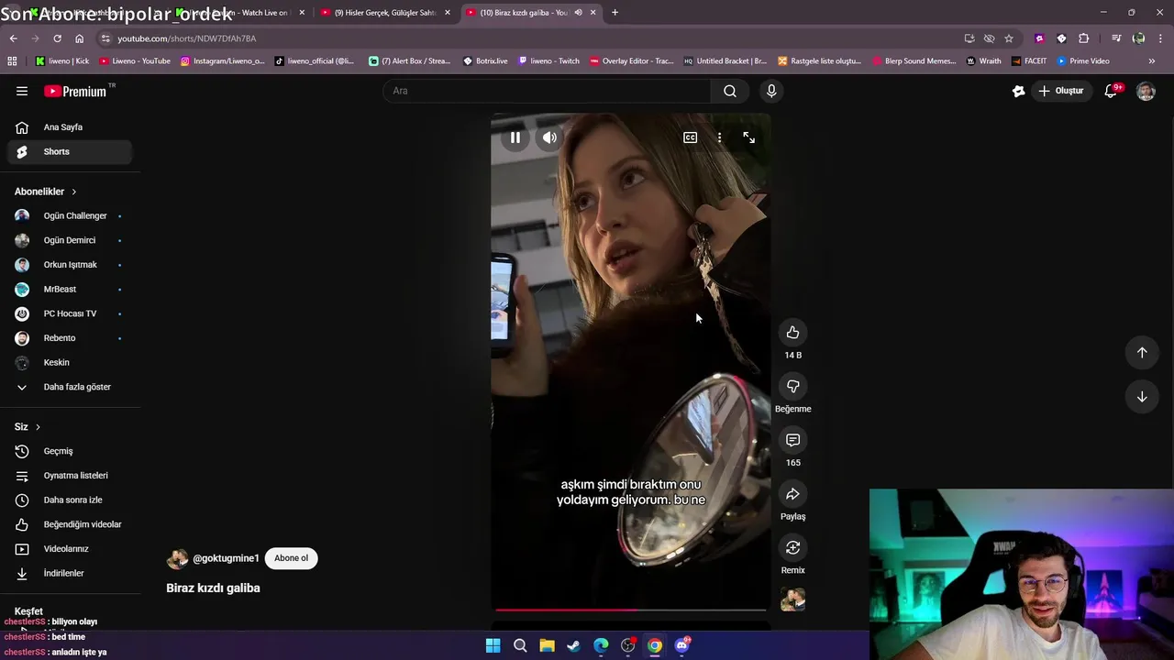Bookmark this page with star
Screen dimensions: 1174x660
(1009, 38)
